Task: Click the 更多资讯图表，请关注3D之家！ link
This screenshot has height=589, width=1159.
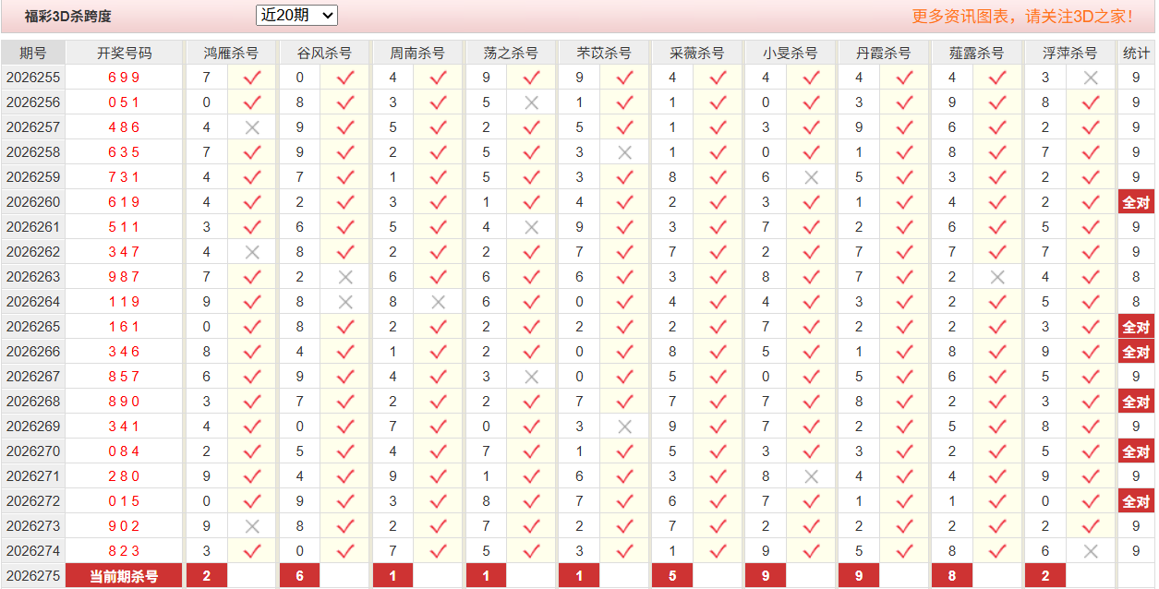Action: pos(1022,16)
